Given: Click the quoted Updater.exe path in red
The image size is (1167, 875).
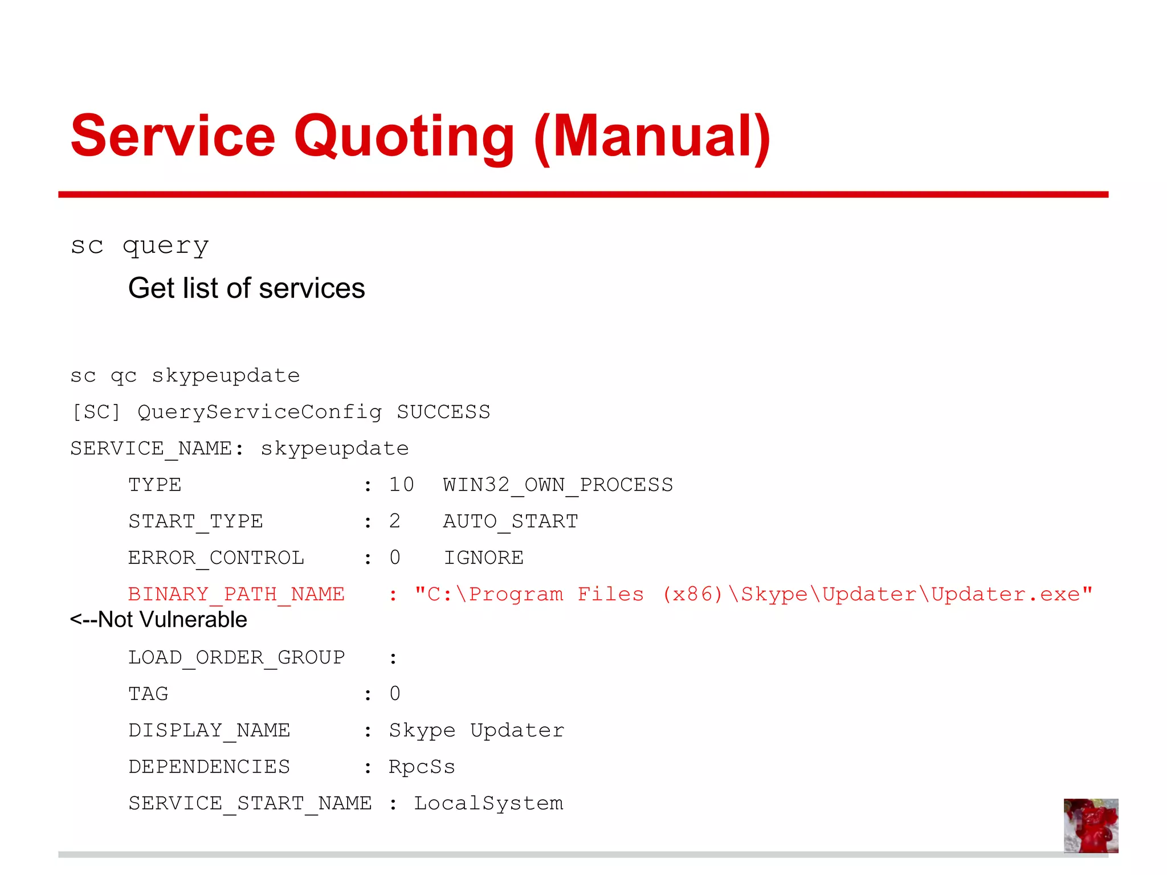Looking at the screenshot, I should pyautogui.click(x=753, y=595).
